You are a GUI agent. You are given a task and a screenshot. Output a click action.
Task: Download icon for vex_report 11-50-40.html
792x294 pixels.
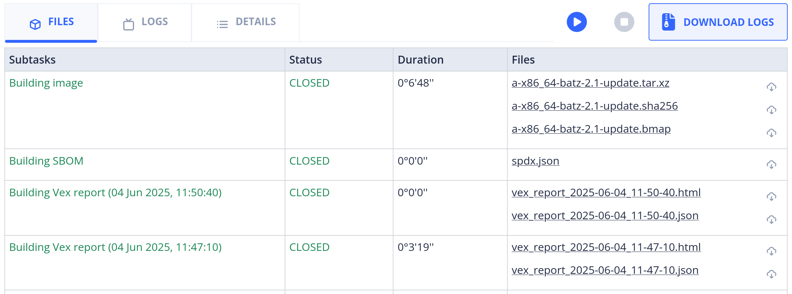771,197
